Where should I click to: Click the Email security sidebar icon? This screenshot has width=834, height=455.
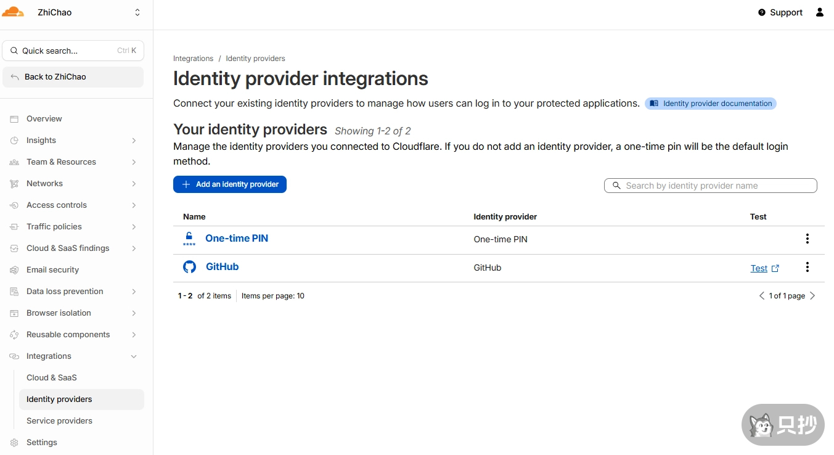click(x=14, y=270)
